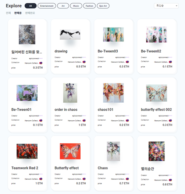
Task: Click the Hancom Collection icon on Be-Tween03 card
Action: click(x=127, y=62)
